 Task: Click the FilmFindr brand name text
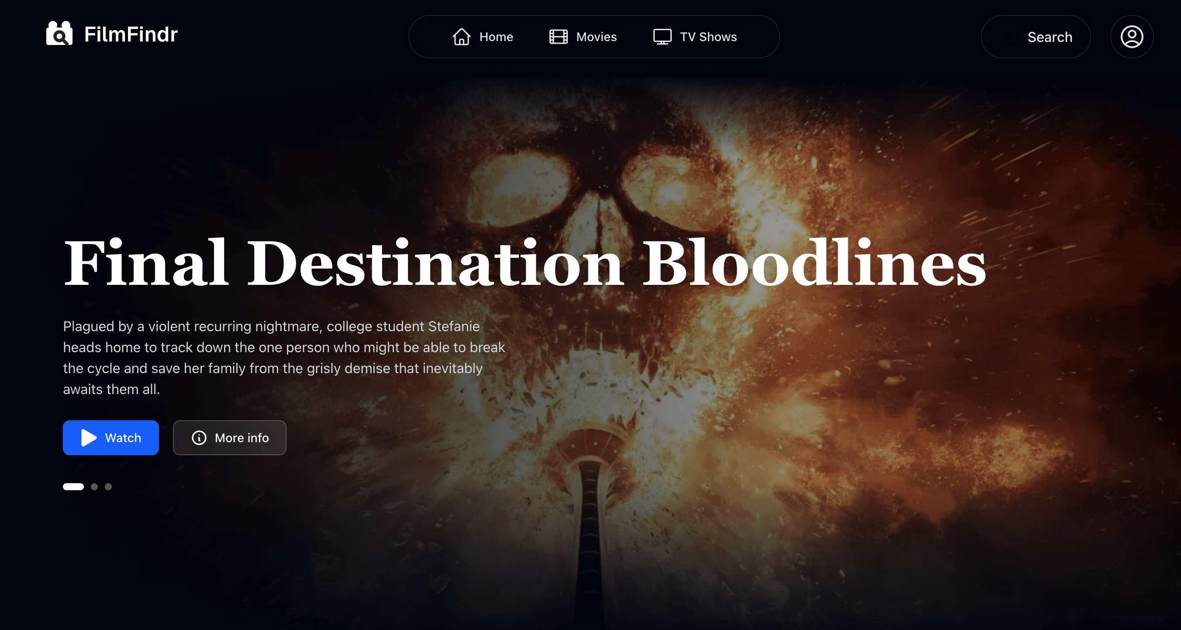pos(131,35)
